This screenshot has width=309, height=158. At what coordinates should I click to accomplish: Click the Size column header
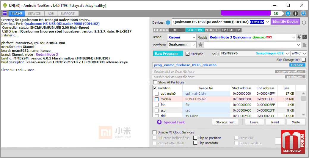(286, 88)
